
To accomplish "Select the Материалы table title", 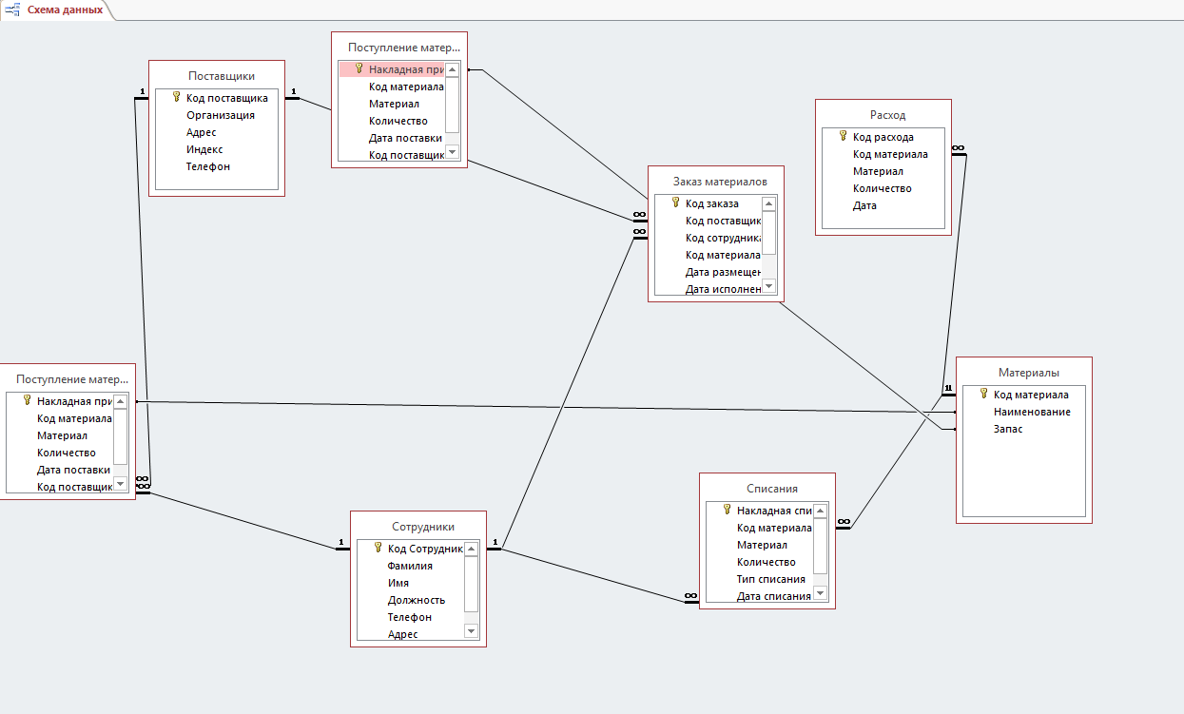I will click(1029, 373).
